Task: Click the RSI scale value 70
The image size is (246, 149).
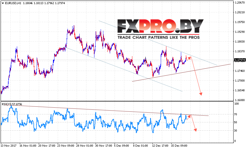Action: point(235,114)
